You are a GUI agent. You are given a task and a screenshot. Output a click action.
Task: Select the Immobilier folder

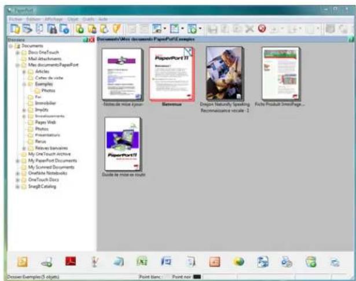[x=45, y=103]
